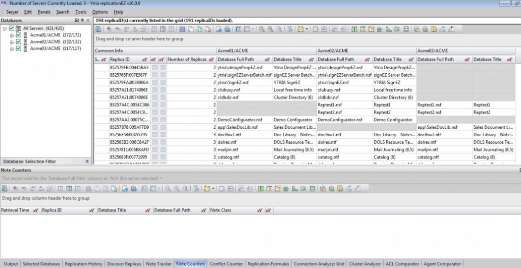Expand the Database Selection Filter section
Screen dimensions: 521x268
click(87, 162)
